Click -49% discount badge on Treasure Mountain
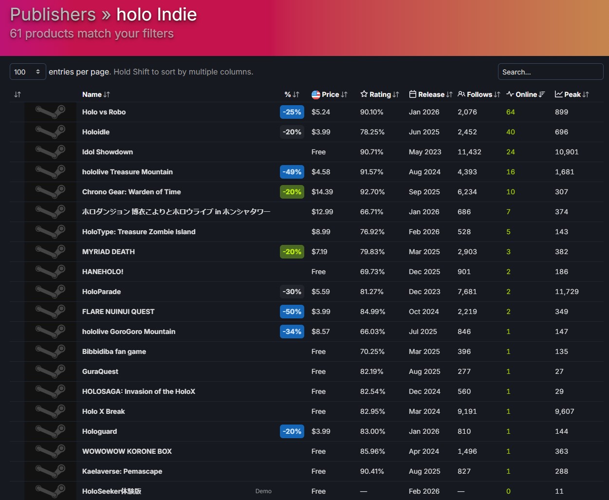 (x=292, y=172)
